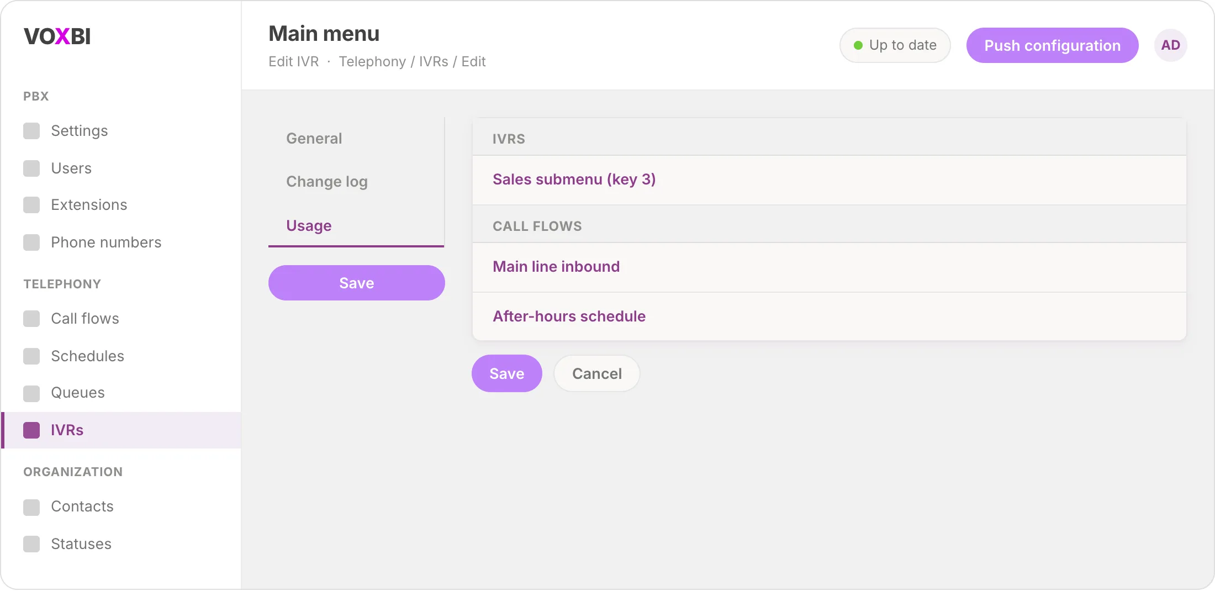1215x591 pixels.
Task: Navigate to Phone numbers
Action: pos(121,242)
